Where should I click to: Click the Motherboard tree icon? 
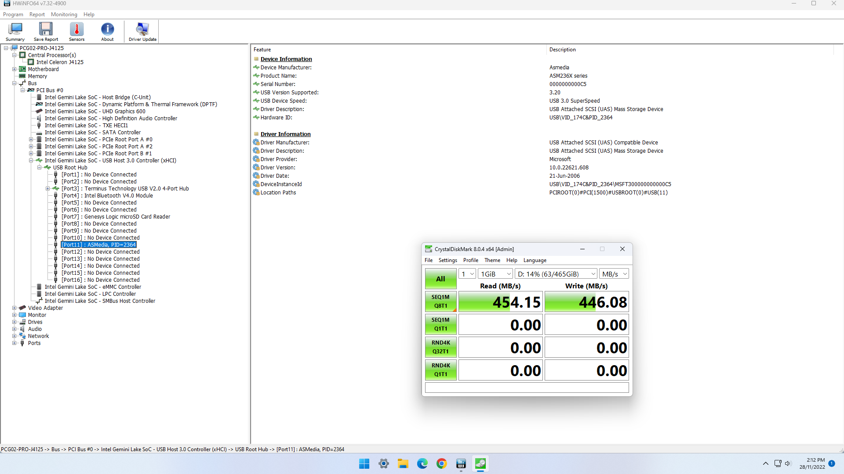coord(22,69)
